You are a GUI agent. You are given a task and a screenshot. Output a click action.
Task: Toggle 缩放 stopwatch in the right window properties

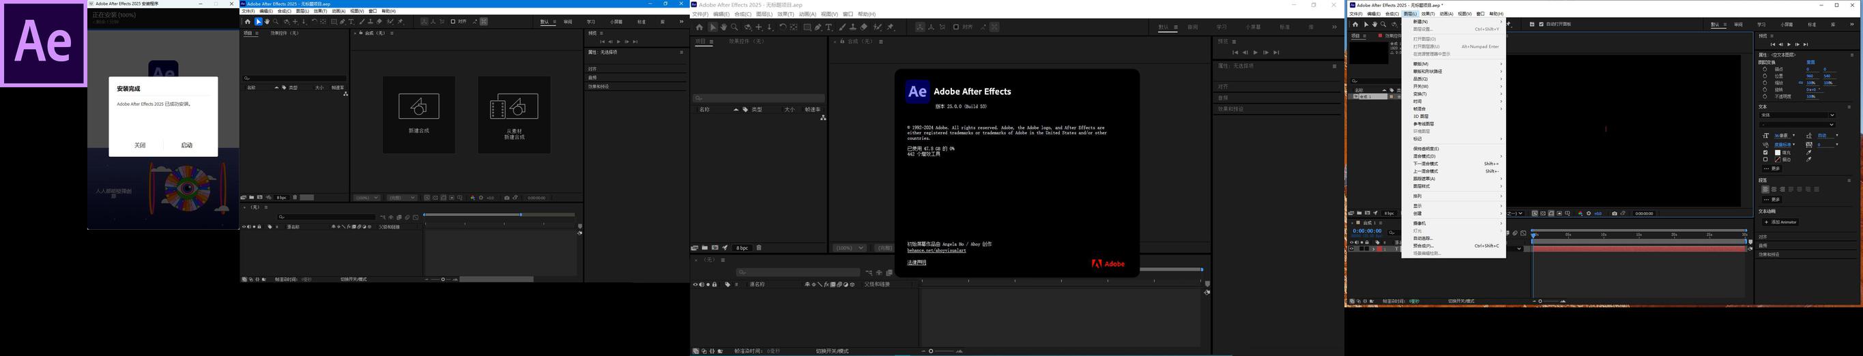[x=1765, y=83]
